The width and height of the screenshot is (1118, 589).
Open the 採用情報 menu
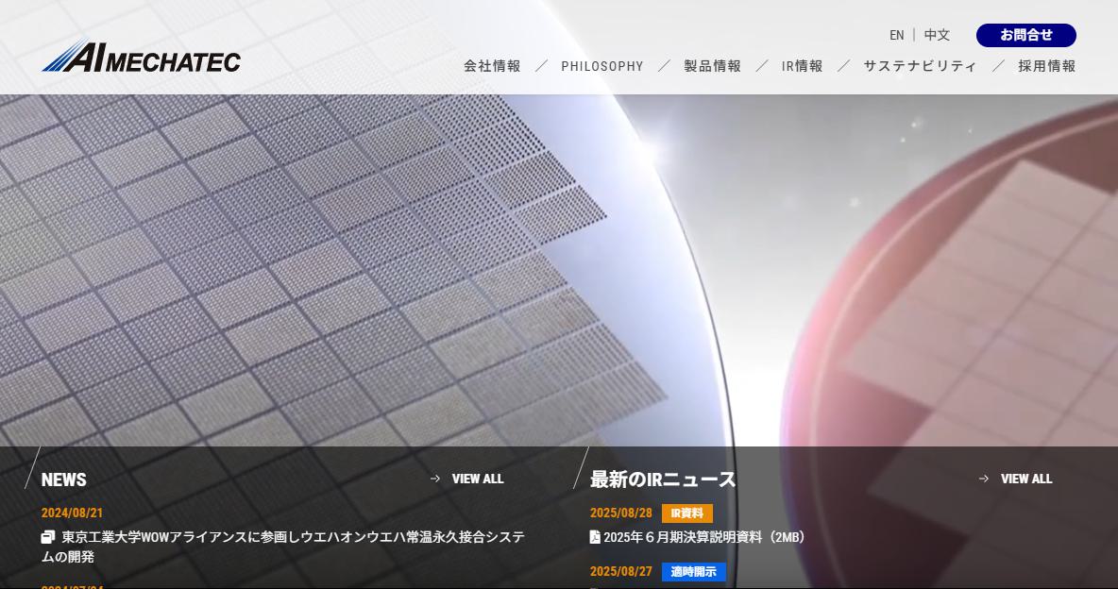coord(1046,66)
